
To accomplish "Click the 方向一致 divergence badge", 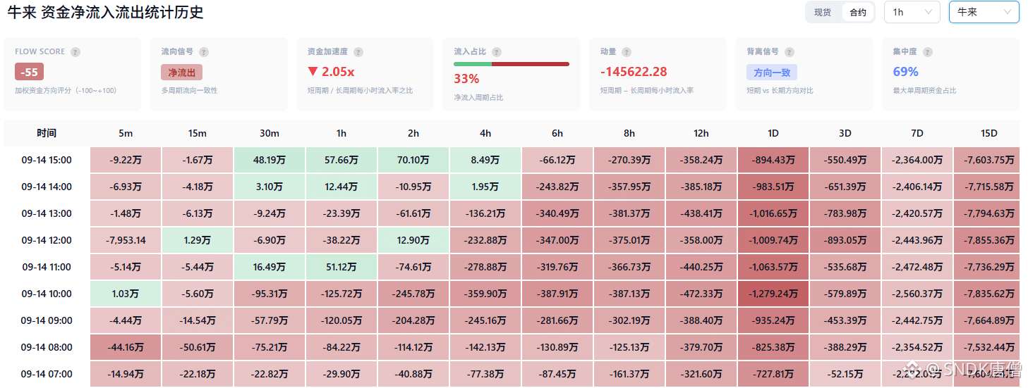I will click(772, 72).
